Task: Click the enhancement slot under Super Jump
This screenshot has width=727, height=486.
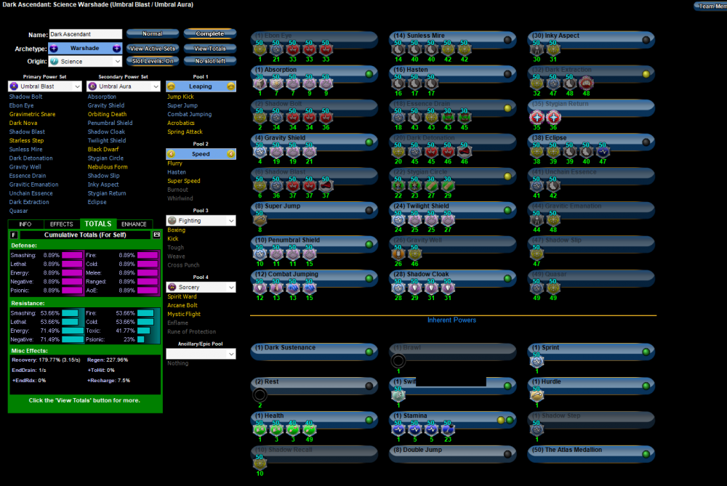Action: (x=260, y=219)
